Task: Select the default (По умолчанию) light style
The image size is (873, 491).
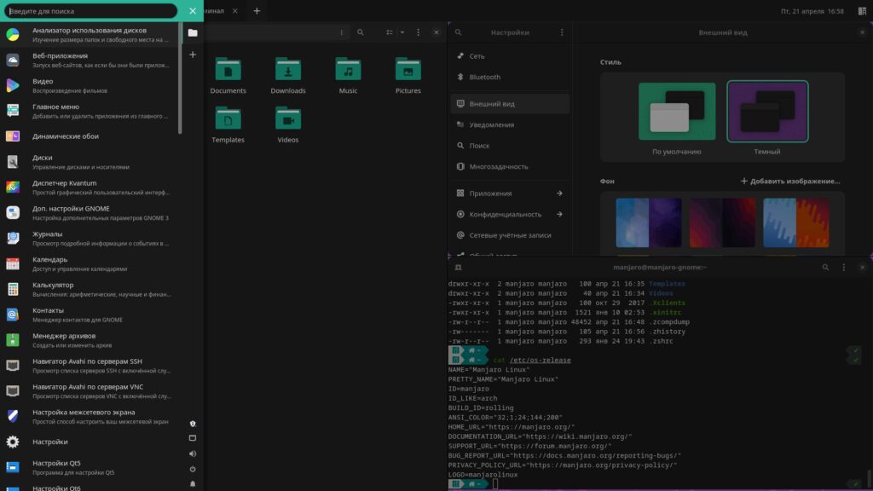Action: [x=677, y=113]
